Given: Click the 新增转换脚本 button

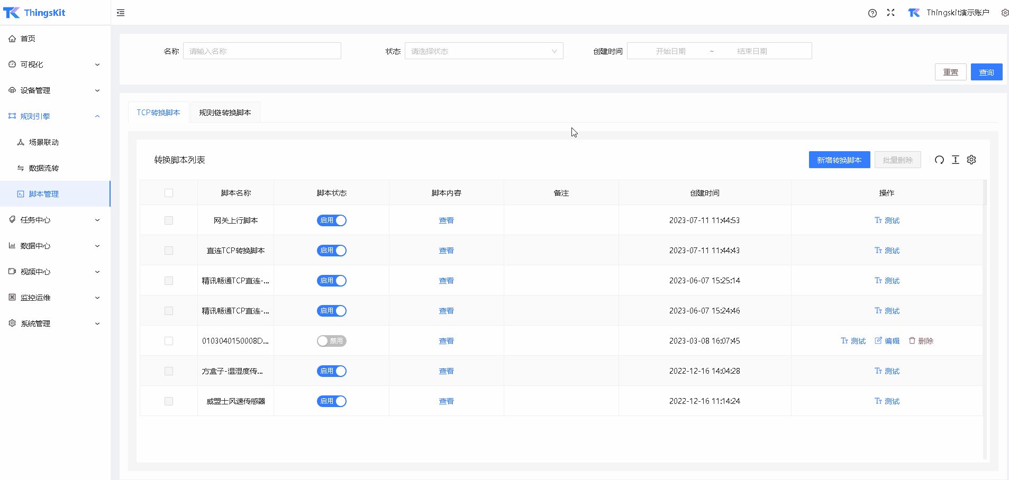Looking at the screenshot, I should tap(839, 160).
